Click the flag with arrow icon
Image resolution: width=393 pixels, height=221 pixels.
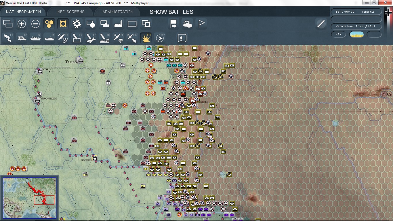[173, 24]
